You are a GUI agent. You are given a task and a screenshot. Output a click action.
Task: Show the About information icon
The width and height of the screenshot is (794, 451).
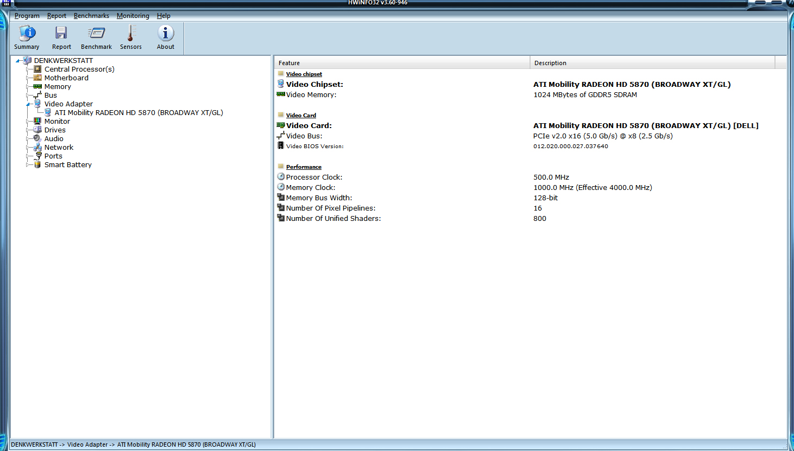click(x=166, y=33)
